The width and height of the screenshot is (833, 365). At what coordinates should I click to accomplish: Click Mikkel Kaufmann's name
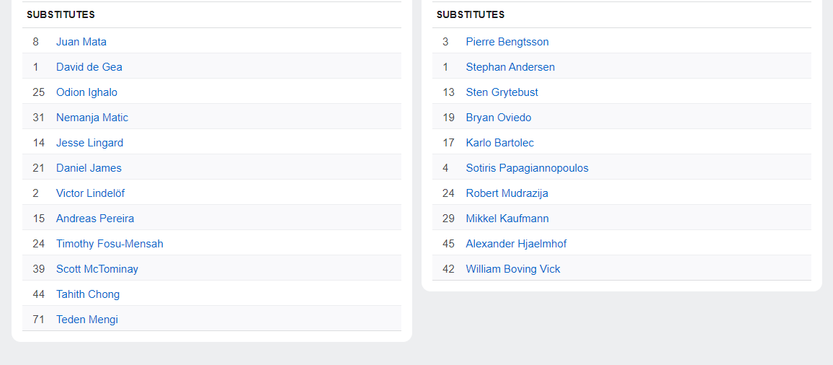(x=507, y=219)
